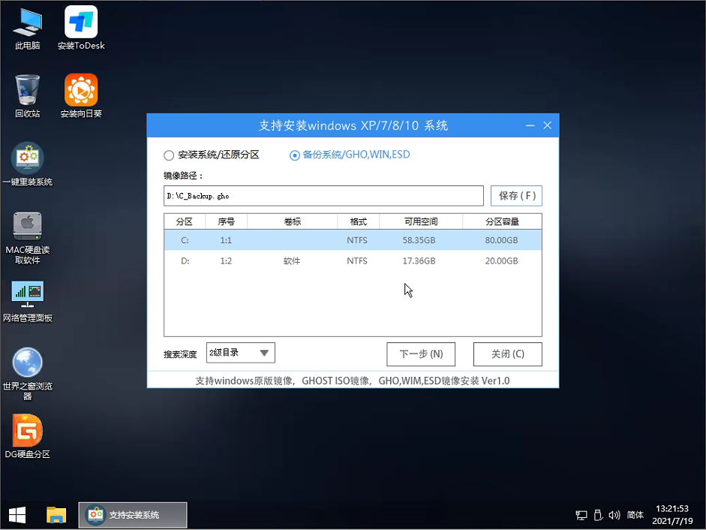This screenshot has height=530, width=706.
Task: Launch MAC硬盘读取软件 from the desktop
Action: (27, 227)
